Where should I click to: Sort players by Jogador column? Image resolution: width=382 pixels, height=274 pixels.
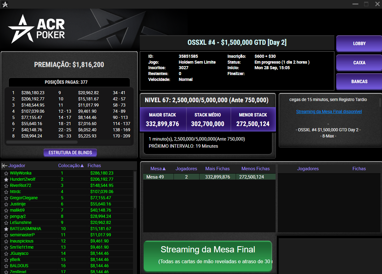click(17, 166)
